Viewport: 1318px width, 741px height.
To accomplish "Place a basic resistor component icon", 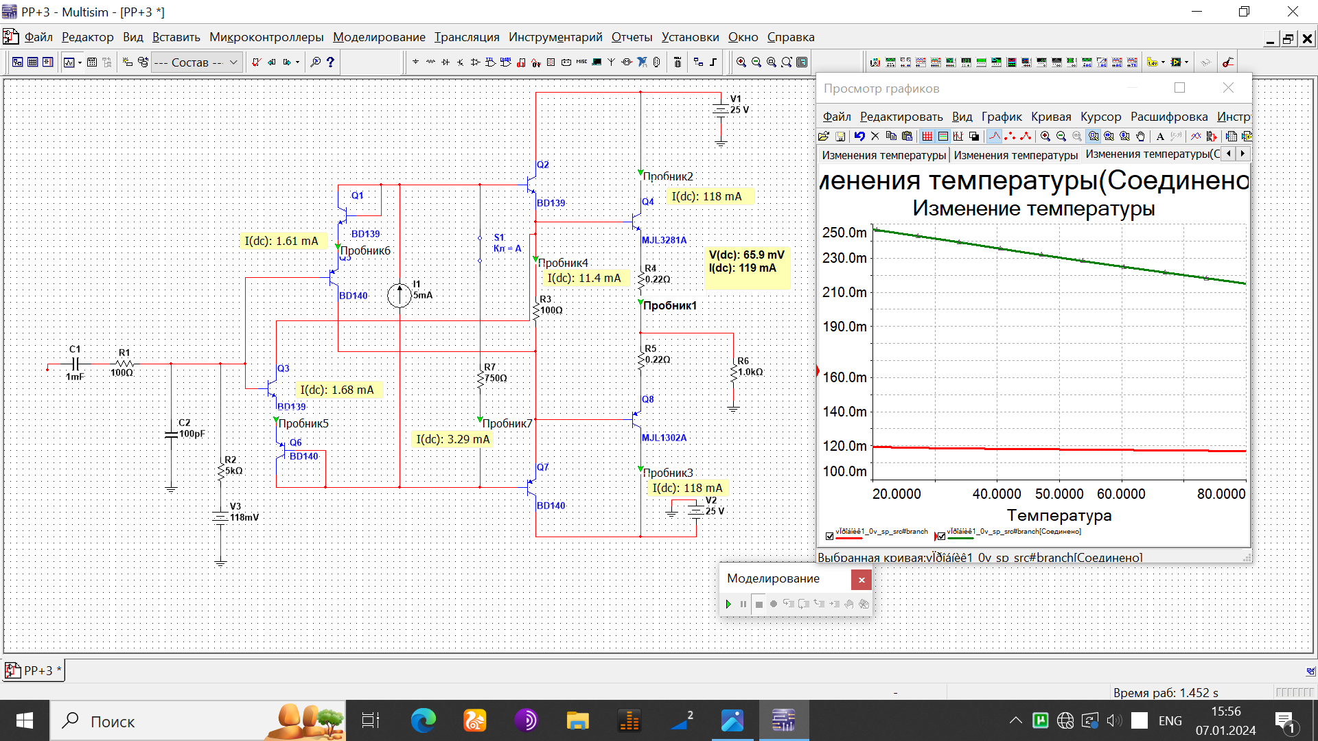I will pos(430,62).
